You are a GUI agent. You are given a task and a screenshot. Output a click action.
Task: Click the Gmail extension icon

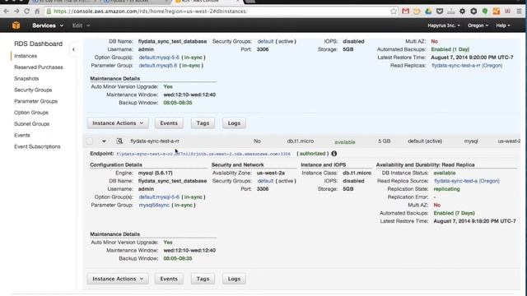point(405,12)
